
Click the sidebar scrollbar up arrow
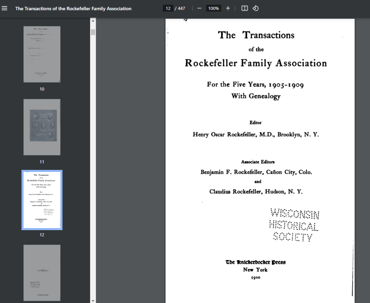click(93, 21)
